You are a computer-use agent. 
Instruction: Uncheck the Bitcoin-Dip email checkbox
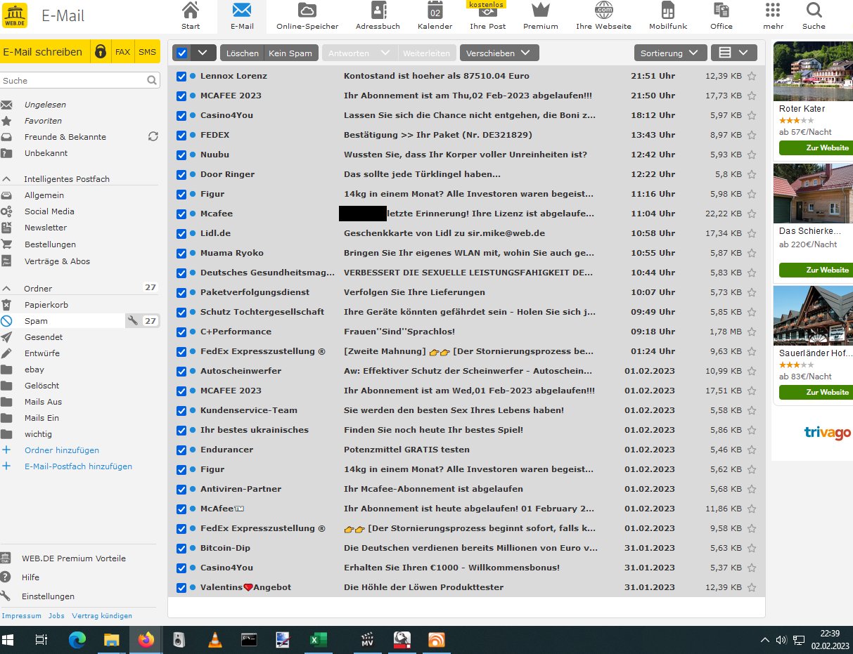pyautogui.click(x=181, y=548)
